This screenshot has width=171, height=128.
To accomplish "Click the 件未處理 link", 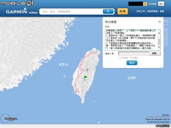I will (x=152, y=4).
